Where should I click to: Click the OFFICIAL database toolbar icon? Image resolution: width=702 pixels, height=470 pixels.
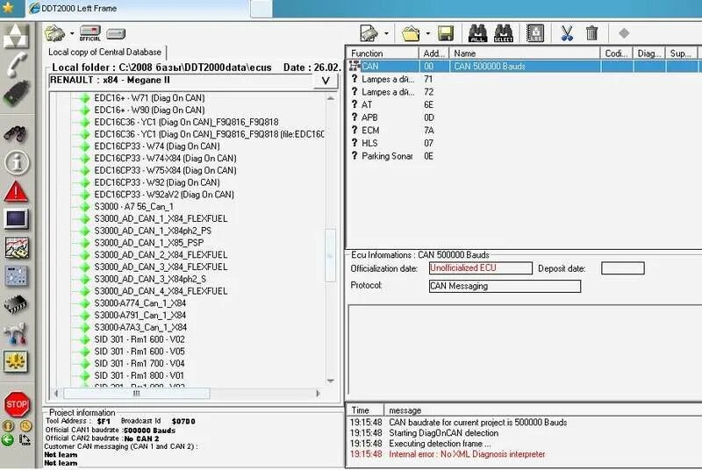(x=90, y=33)
